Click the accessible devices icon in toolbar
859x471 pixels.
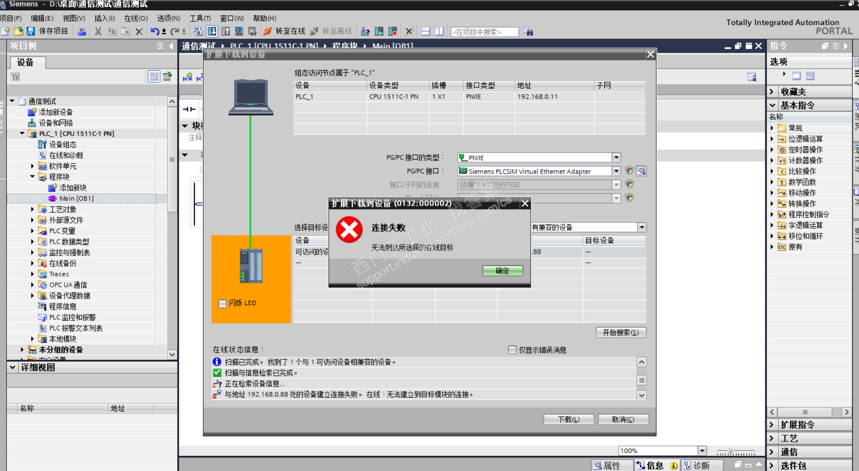(365, 31)
